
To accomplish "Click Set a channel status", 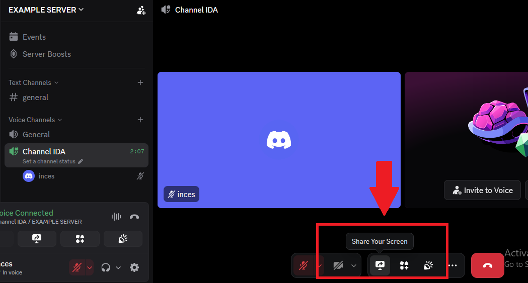I will click(49, 161).
